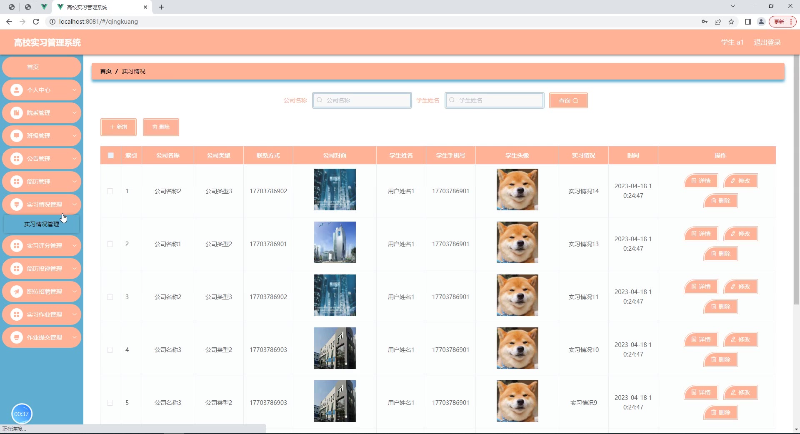Open 详情 for 实习情况14 row
The image size is (800, 434).
point(701,181)
